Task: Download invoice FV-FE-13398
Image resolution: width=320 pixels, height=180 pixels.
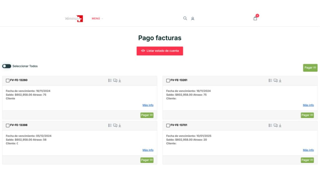Action: click(120, 126)
